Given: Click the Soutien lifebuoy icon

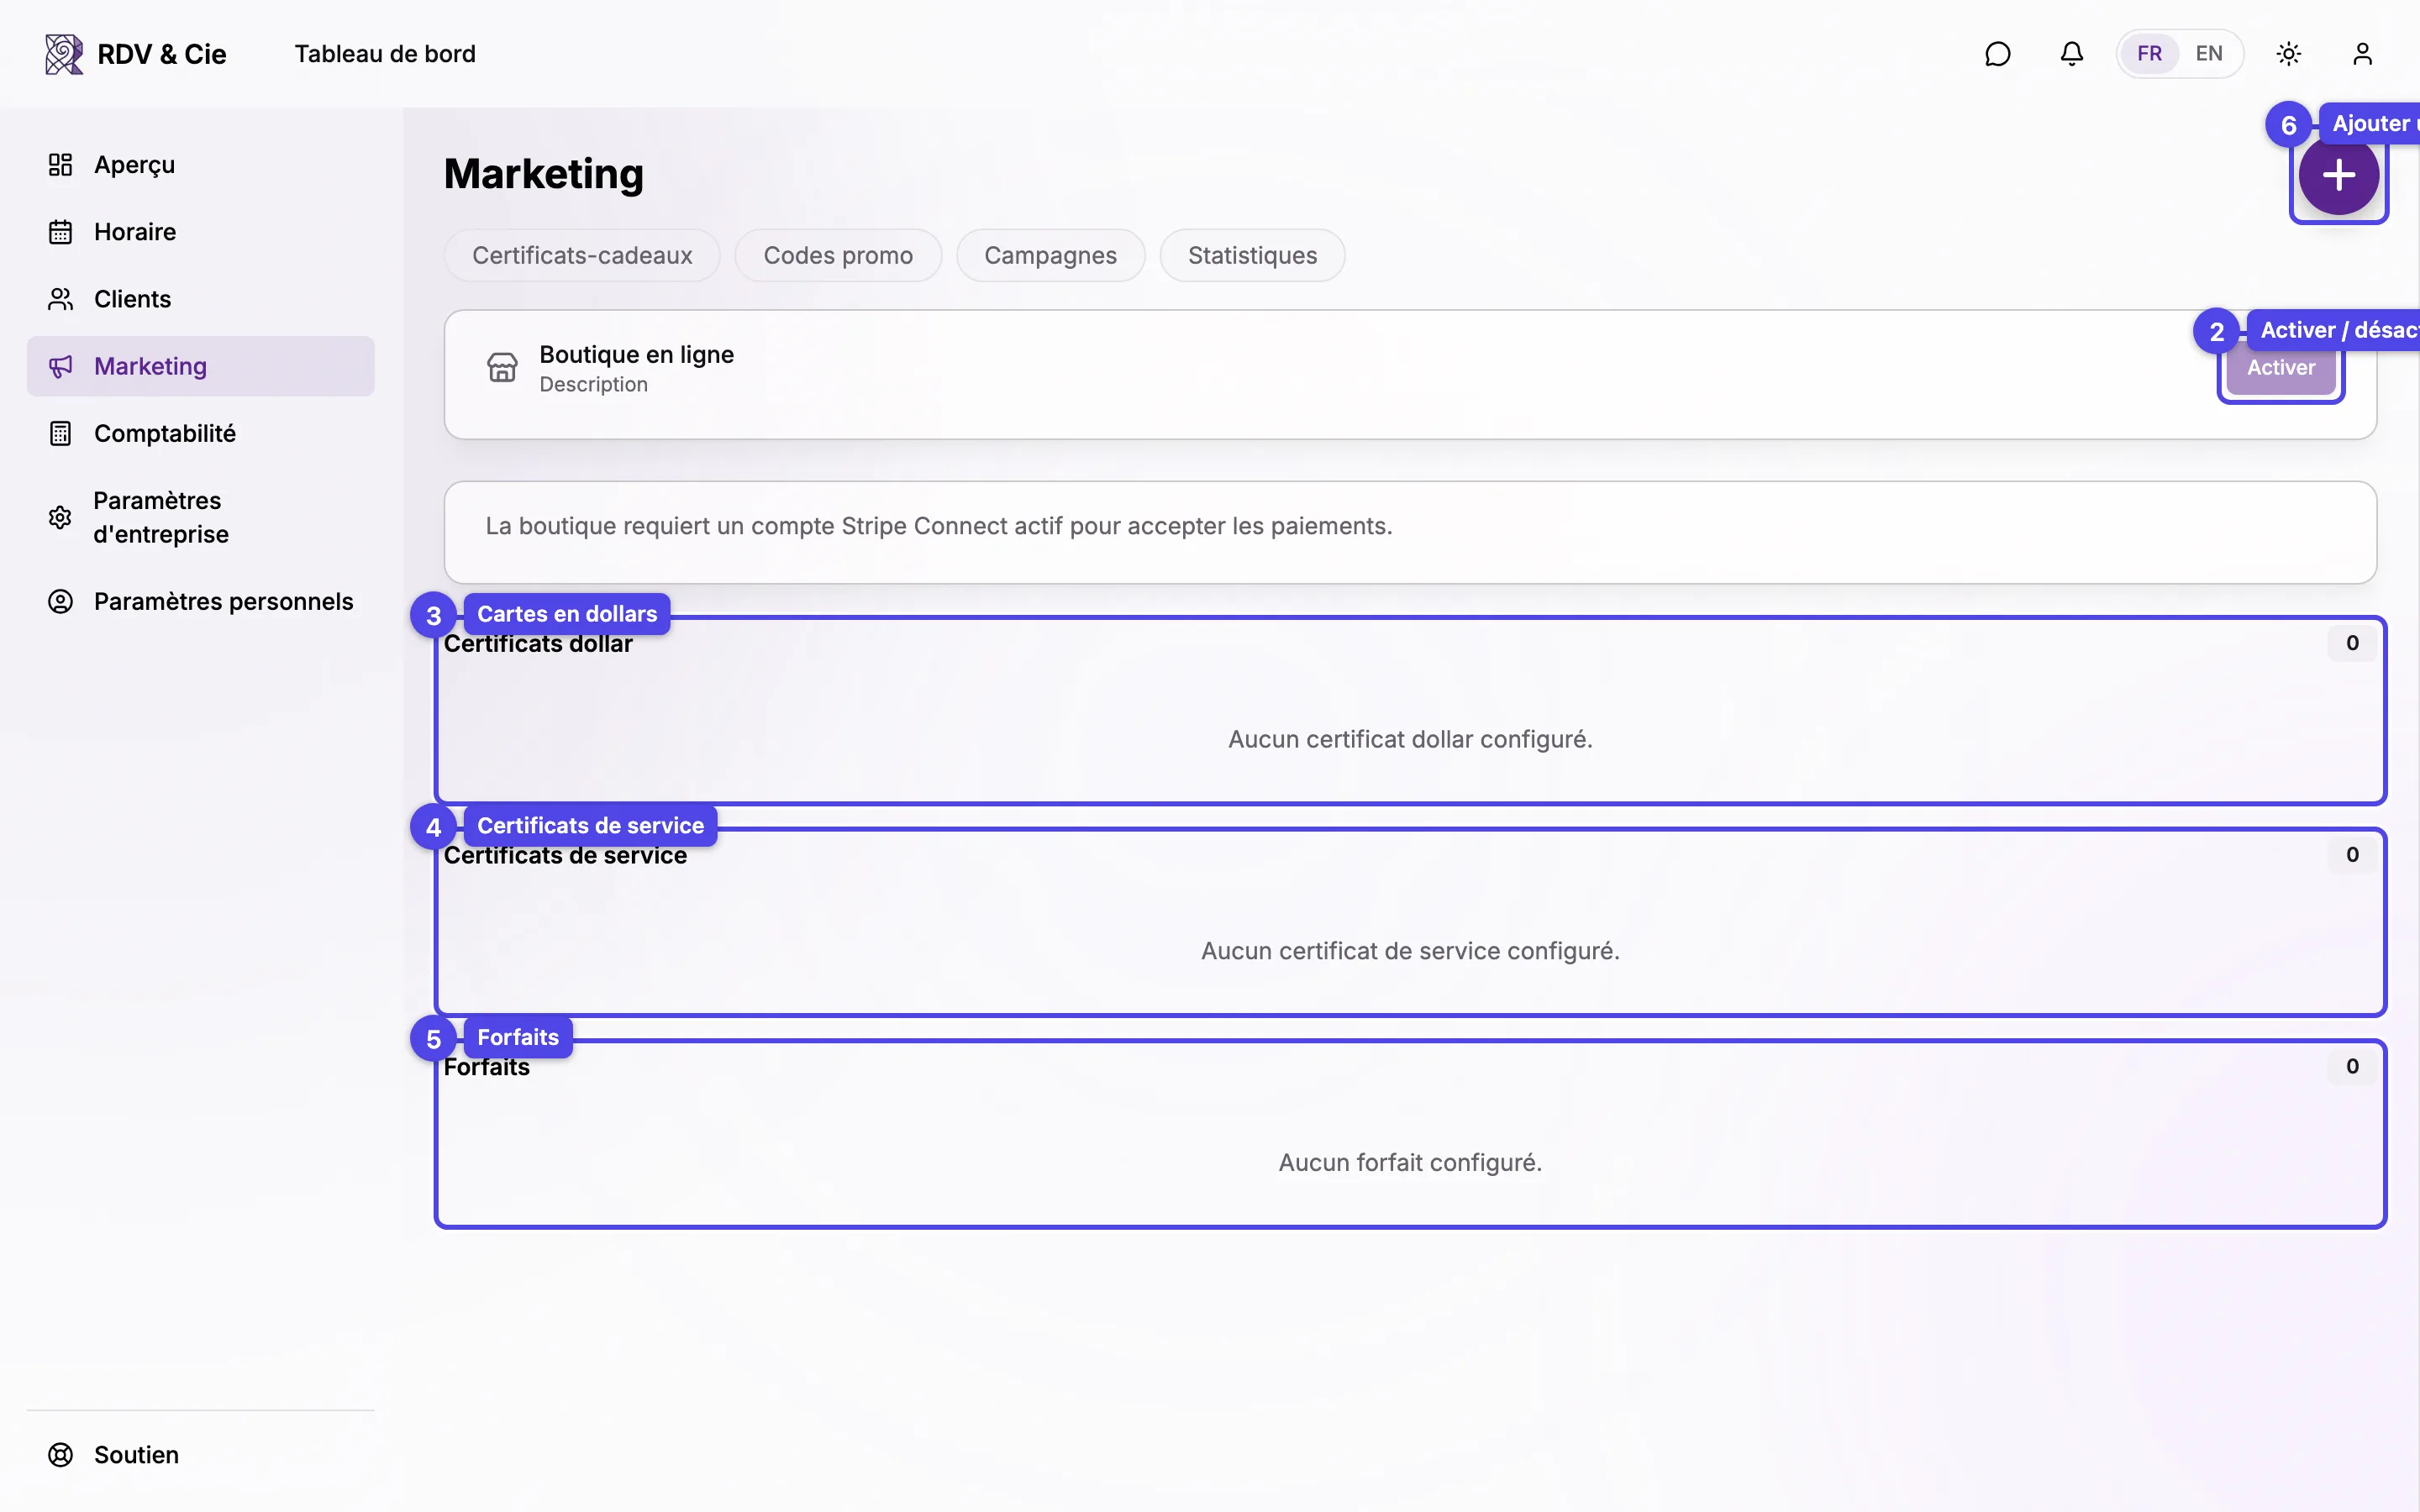Looking at the screenshot, I should (x=60, y=1455).
